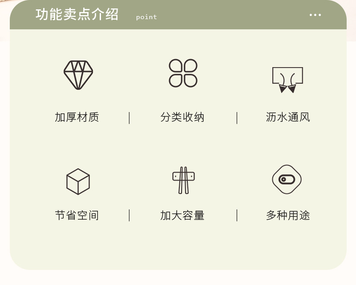Viewport: 356px width, 285px height.
Task: Click the green header bar background
Action: tap(227, 15)
